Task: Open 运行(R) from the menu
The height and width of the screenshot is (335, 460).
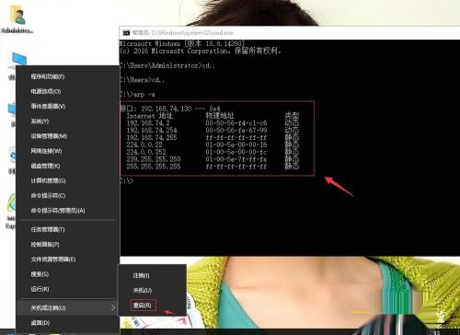Action: pyautogui.click(x=40, y=289)
